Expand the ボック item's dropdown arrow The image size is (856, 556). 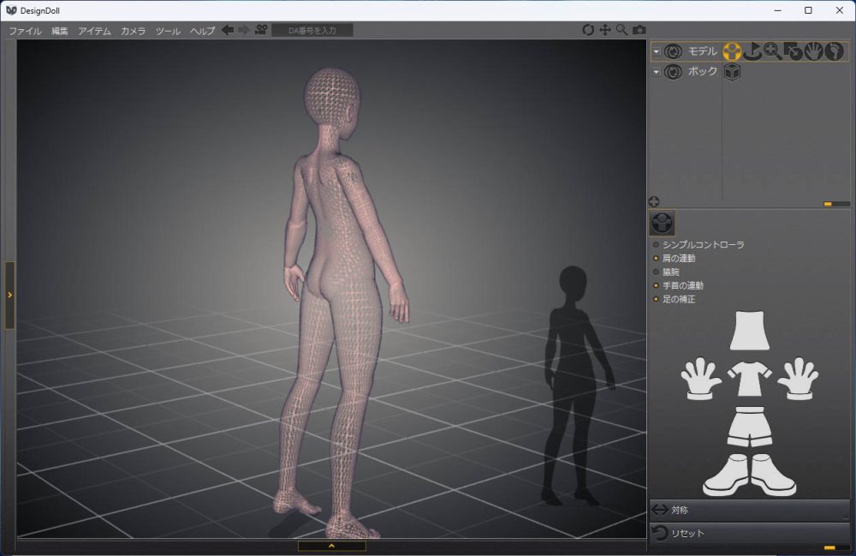click(655, 72)
